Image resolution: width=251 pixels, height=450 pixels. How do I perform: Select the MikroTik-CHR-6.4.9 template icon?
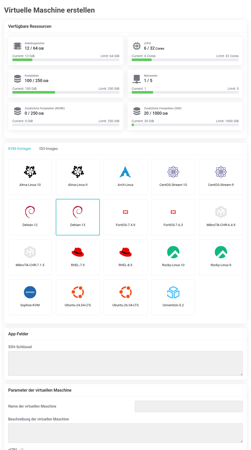(x=221, y=212)
